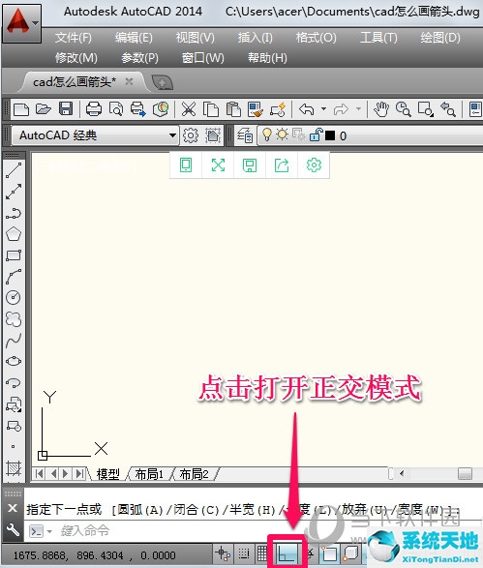Open Workspace Settings gear
The height and width of the screenshot is (568, 483).
pos(191,135)
